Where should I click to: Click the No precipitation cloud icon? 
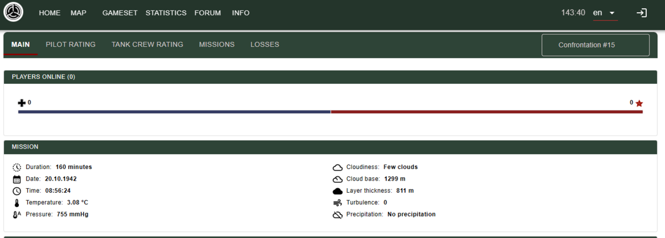337,214
